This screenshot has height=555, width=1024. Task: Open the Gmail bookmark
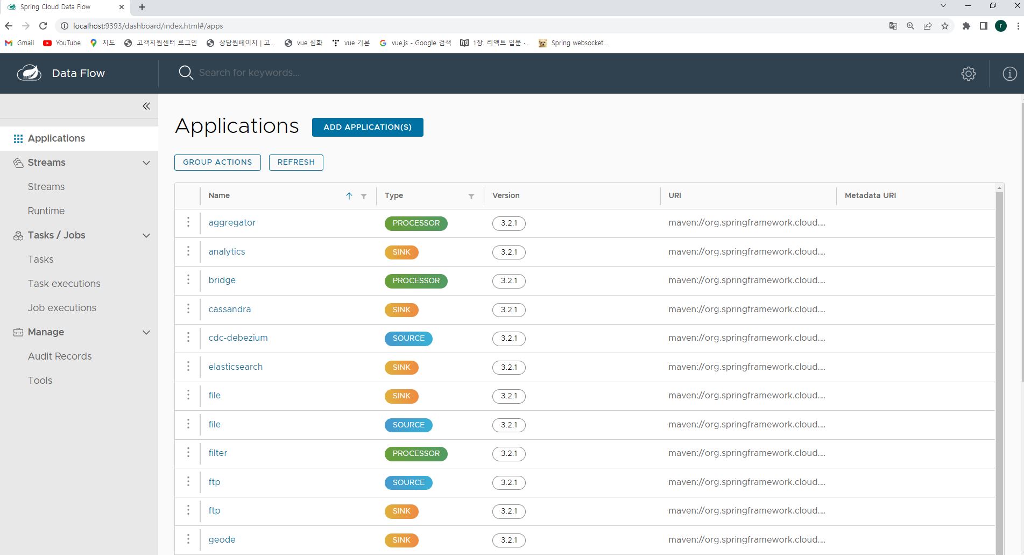19,43
